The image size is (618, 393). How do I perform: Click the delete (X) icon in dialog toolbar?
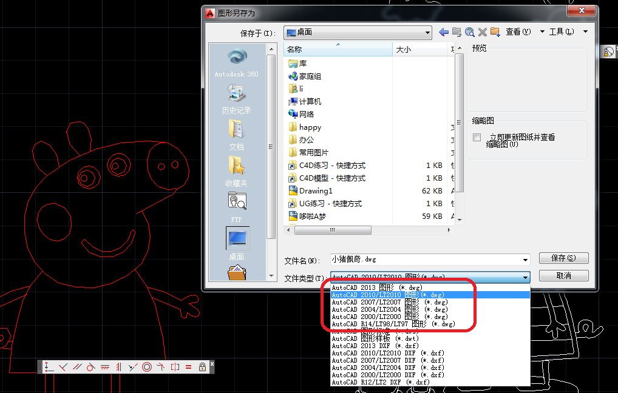point(482,32)
